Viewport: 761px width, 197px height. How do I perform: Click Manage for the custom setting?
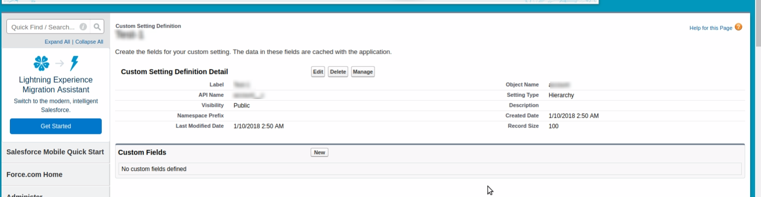[363, 72]
